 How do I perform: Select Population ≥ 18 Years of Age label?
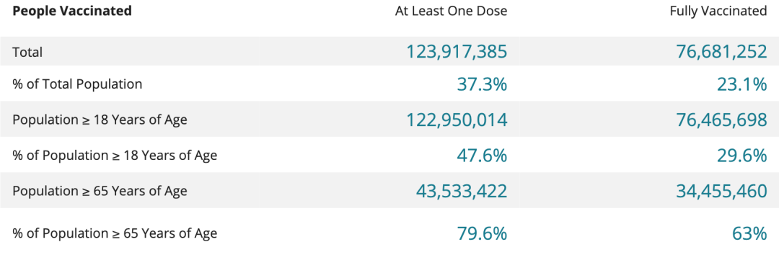[100, 120]
